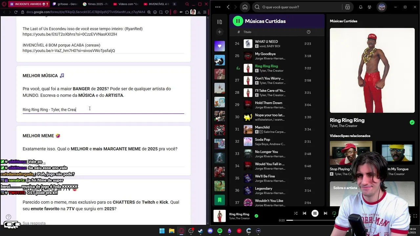The height and width of the screenshot is (236, 420).
Task: Click the docs.google.com address bar
Action: [85, 12]
